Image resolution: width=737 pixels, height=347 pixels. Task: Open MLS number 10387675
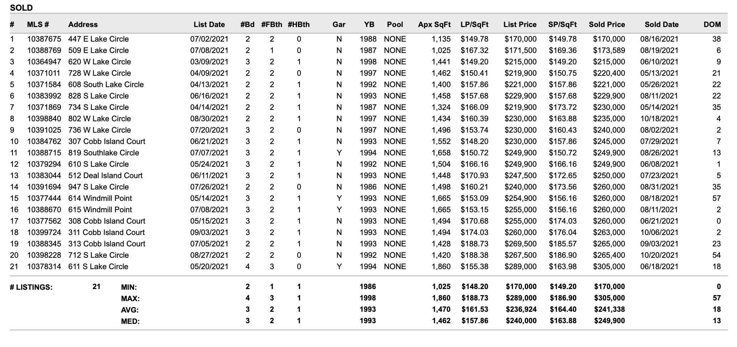(44, 39)
